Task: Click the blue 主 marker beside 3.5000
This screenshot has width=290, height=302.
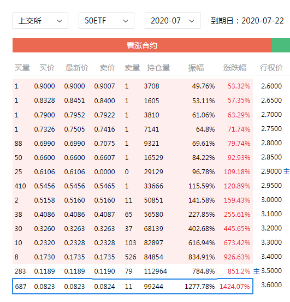Action: [256, 271]
